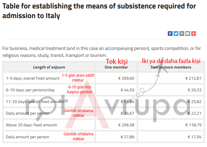The image size is (207, 147).
Task: Click the 'Above 20 days: fixed amount' row
Action: click(32, 125)
